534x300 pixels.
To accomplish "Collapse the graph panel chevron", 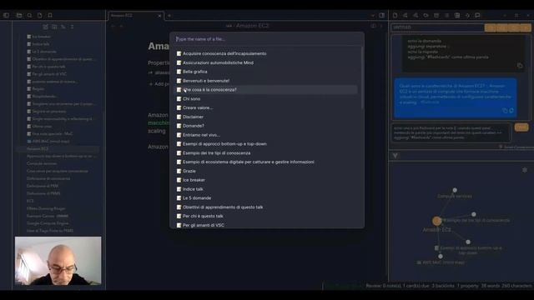I will [395, 156].
